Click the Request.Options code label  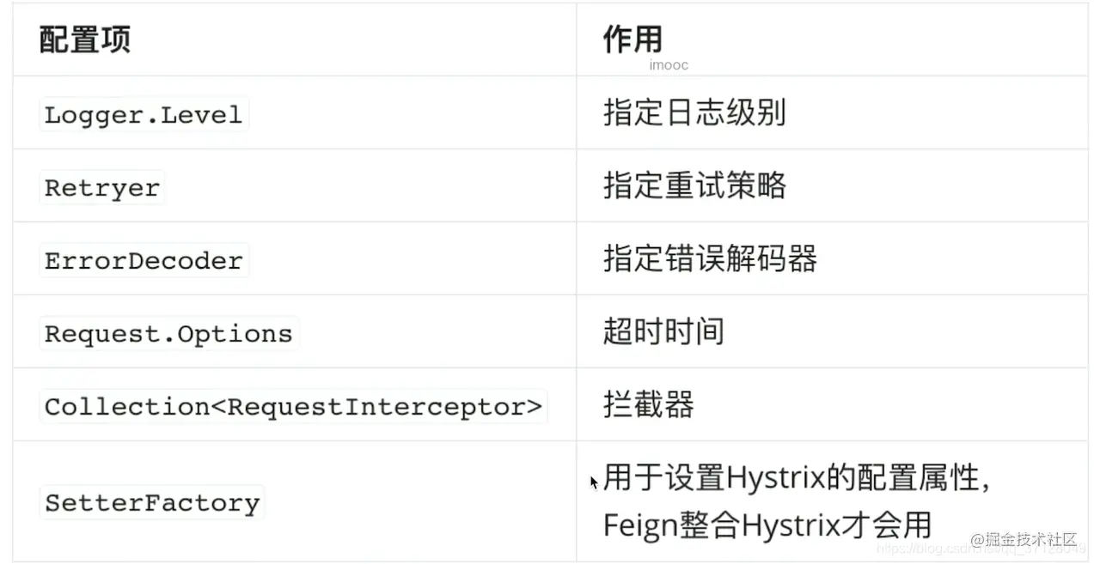168,334
